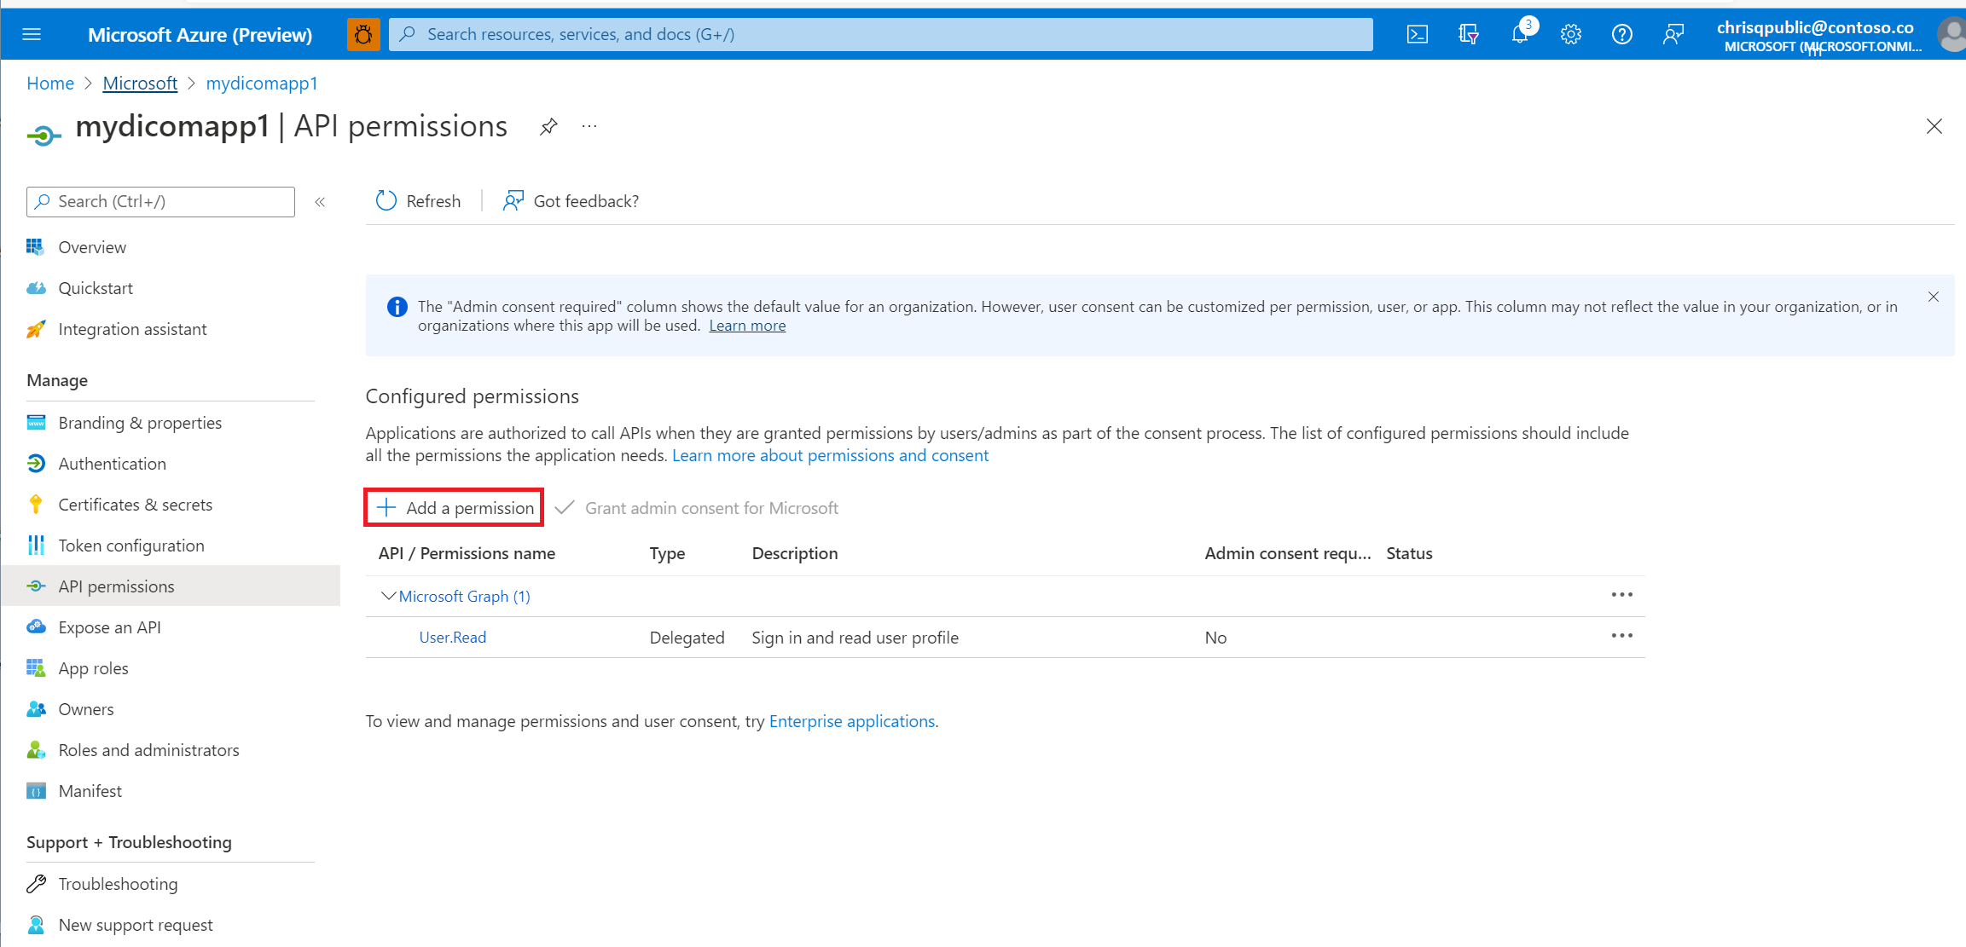
Task: Go to Expose an API page
Action: pos(109,627)
